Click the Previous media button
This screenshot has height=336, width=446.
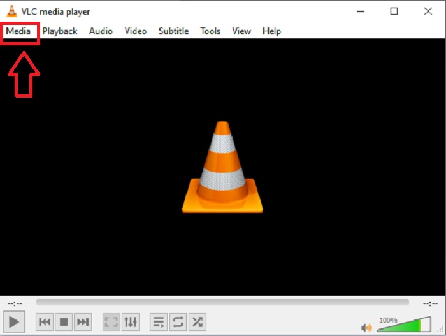coord(44,322)
